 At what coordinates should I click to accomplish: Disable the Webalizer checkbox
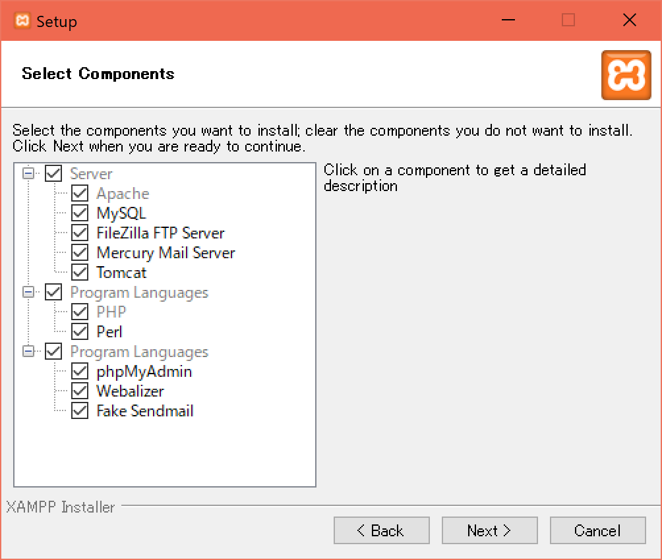tap(80, 391)
